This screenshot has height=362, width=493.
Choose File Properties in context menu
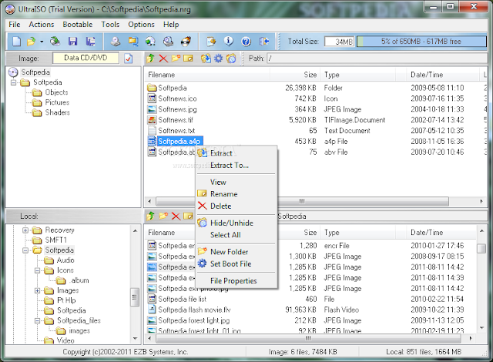pos(236,280)
